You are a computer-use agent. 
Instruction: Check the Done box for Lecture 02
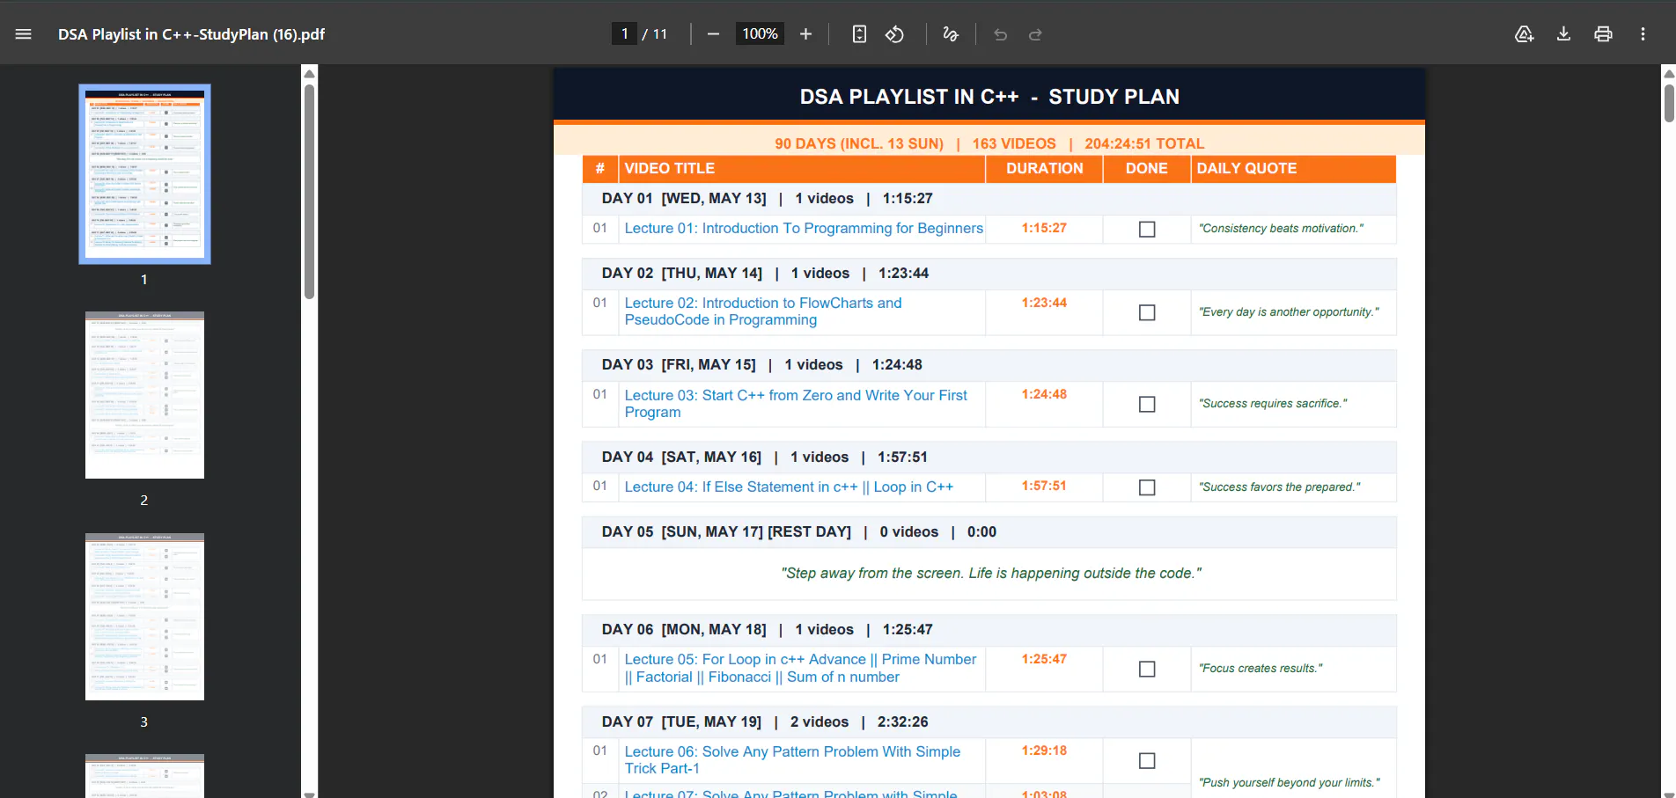click(x=1147, y=312)
